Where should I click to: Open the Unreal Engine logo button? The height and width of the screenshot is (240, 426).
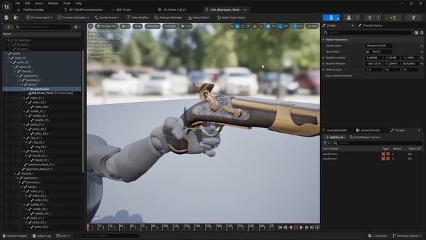tap(7, 6)
